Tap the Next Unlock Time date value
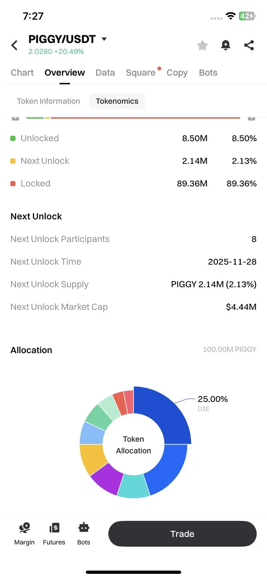This screenshot has height=579, width=267. tap(232, 262)
